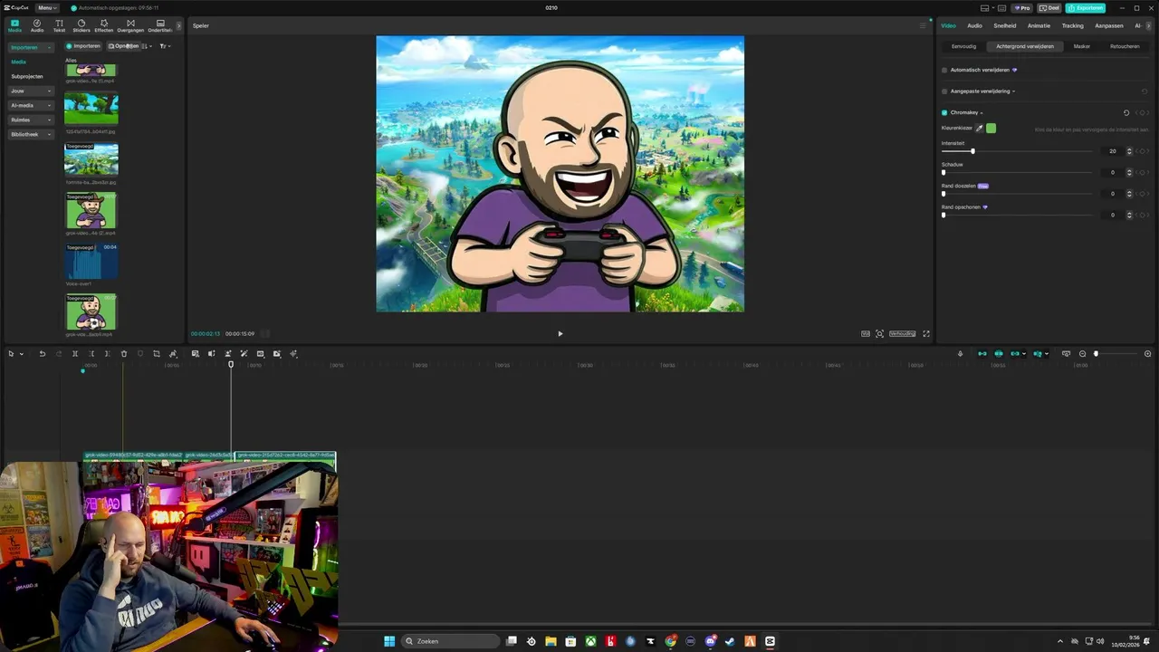
Task: Open the Stickers tab
Action: click(x=81, y=25)
